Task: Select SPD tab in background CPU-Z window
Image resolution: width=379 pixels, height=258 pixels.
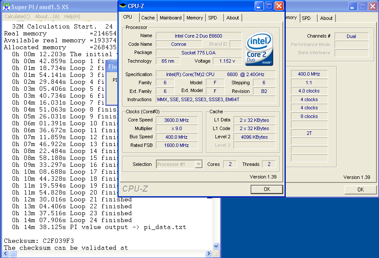Action: click(306, 18)
